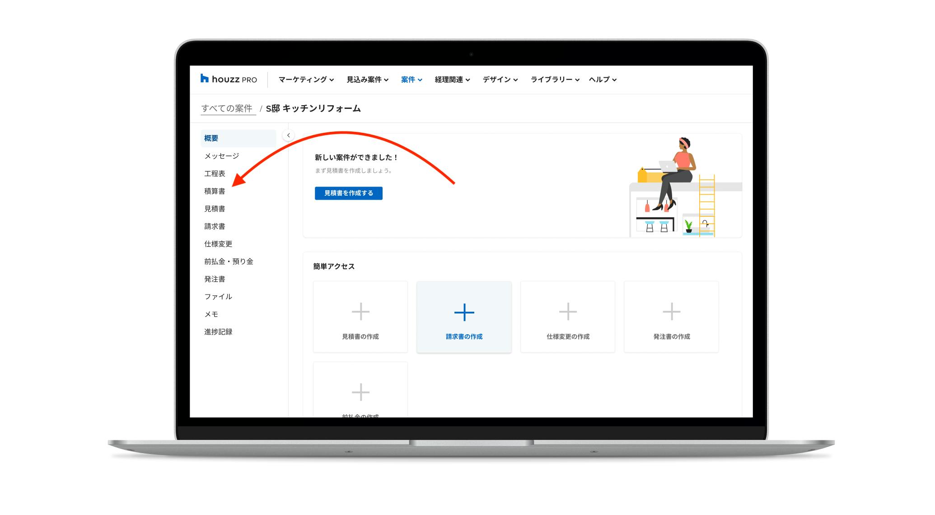The height and width of the screenshot is (515, 935).
Task: Open メッセージ in the sidebar
Action: pos(221,156)
